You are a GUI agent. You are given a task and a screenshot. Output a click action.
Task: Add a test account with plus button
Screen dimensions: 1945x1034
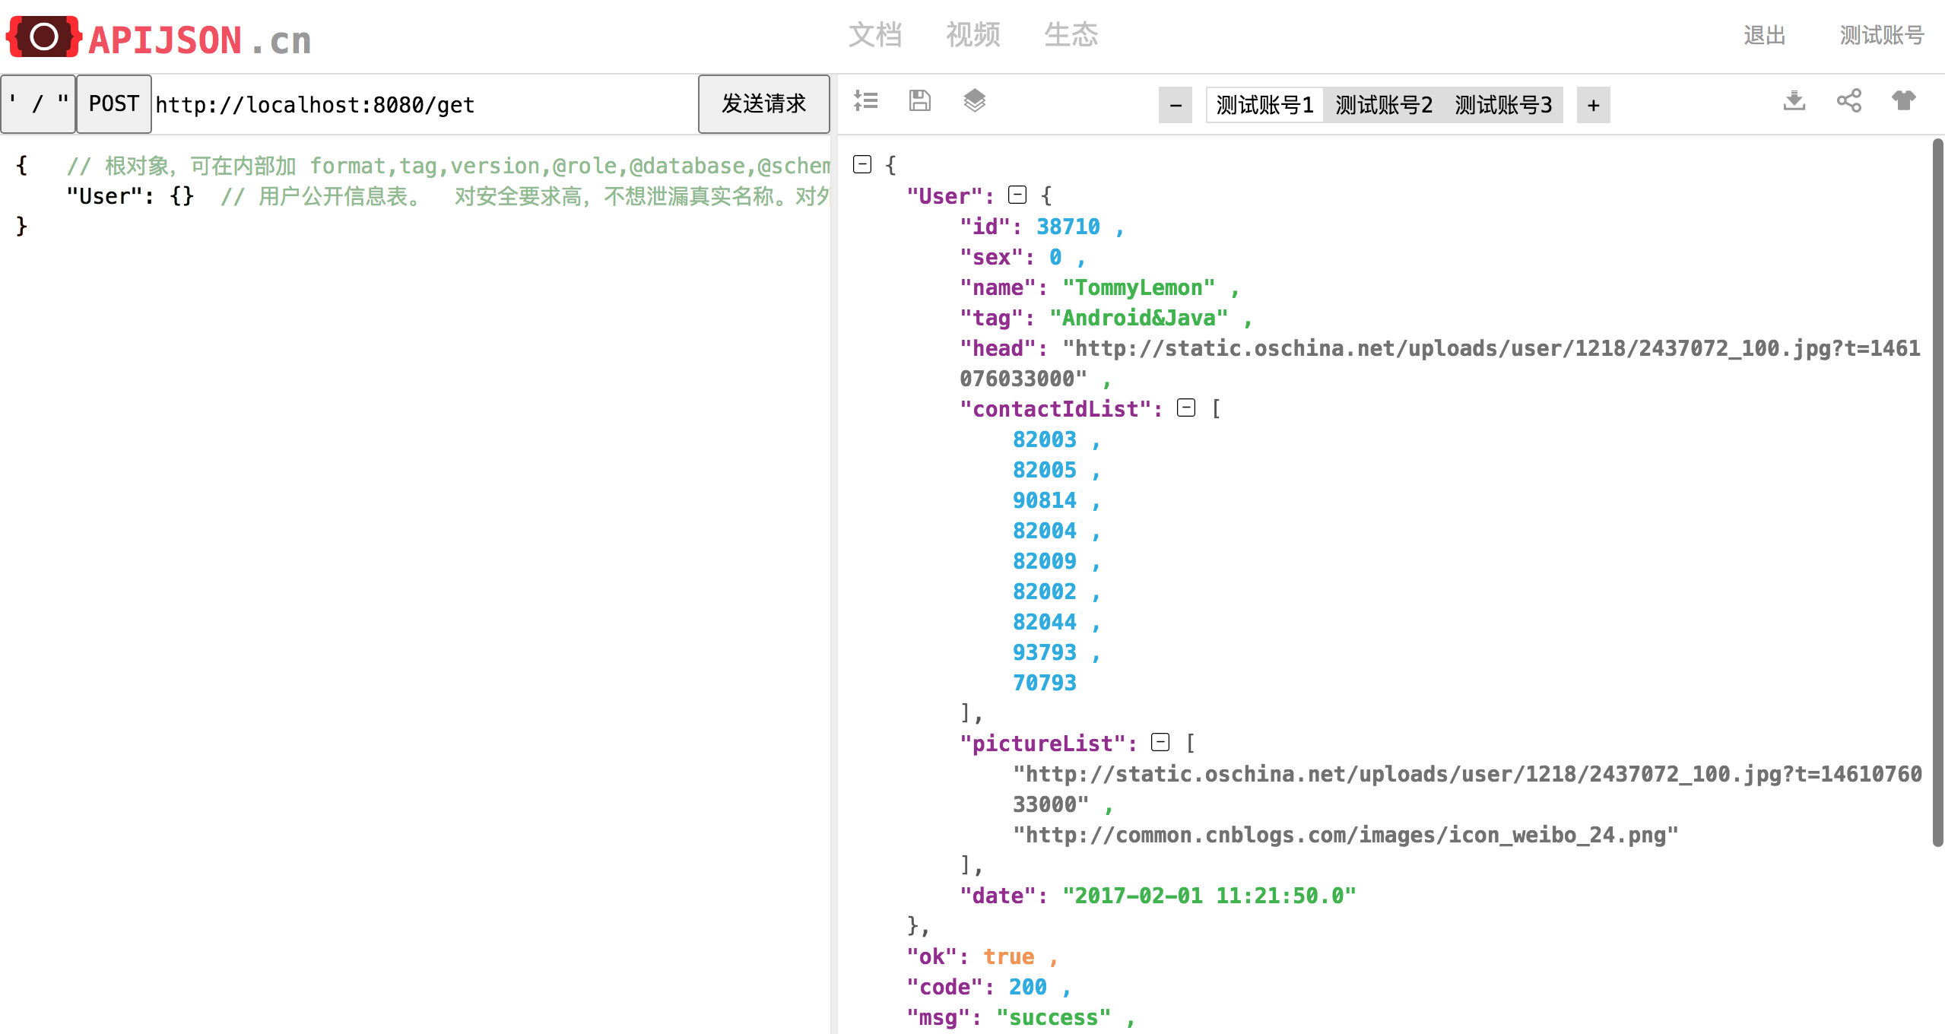click(x=1594, y=105)
